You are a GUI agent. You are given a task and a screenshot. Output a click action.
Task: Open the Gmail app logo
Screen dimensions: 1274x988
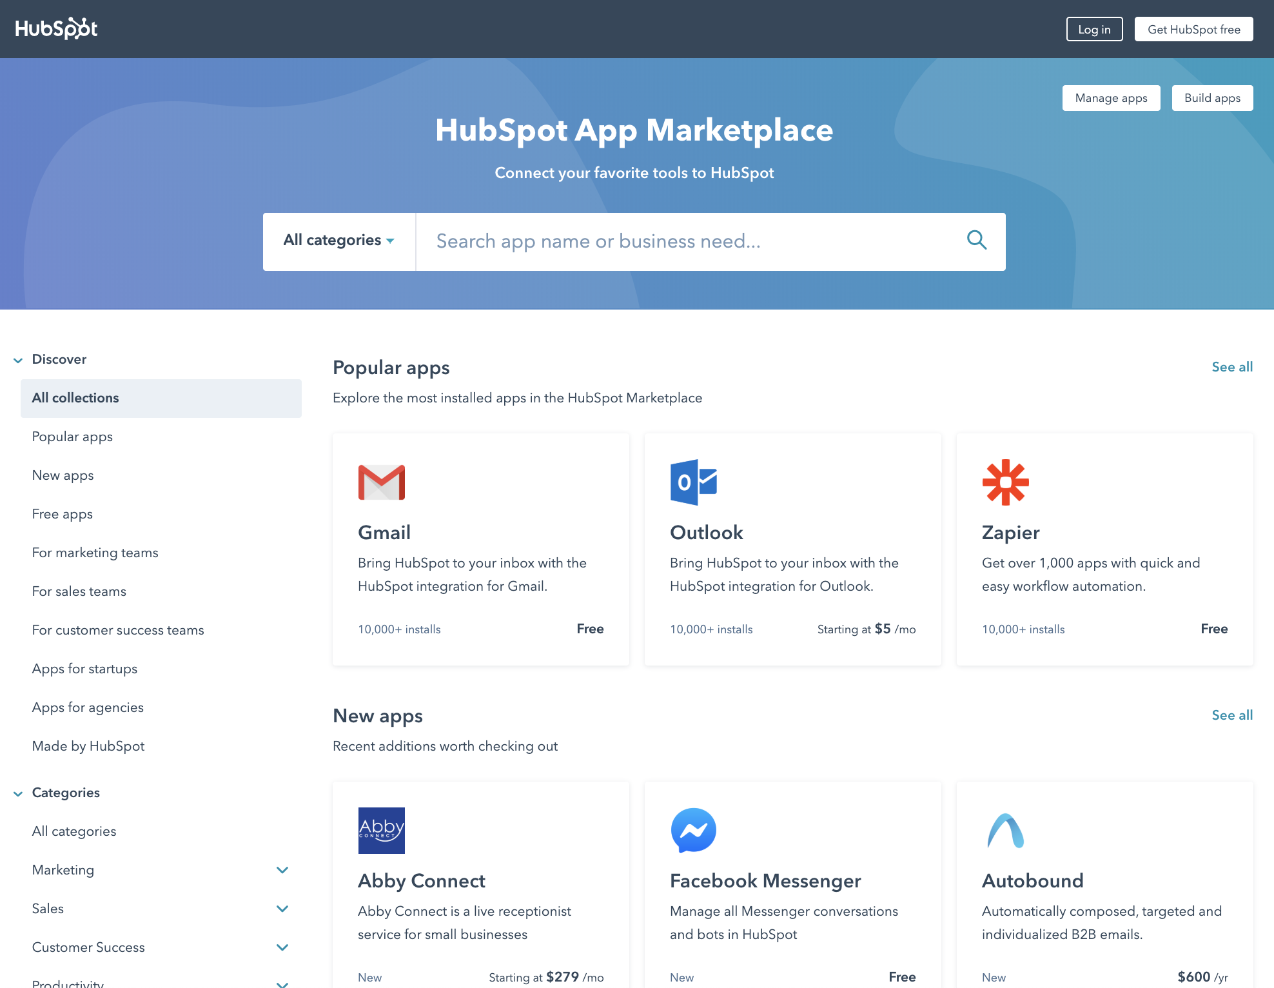(382, 482)
